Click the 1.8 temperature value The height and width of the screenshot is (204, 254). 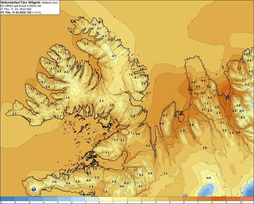(48, 63)
